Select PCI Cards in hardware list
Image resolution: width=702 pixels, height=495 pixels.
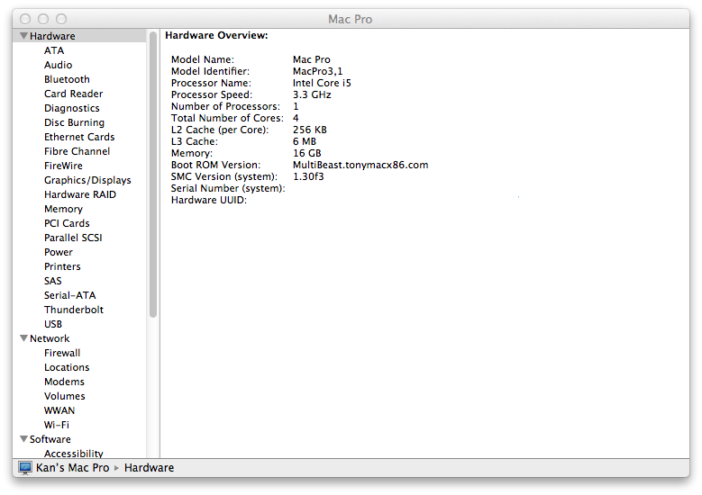pyautogui.click(x=67, y=223)
